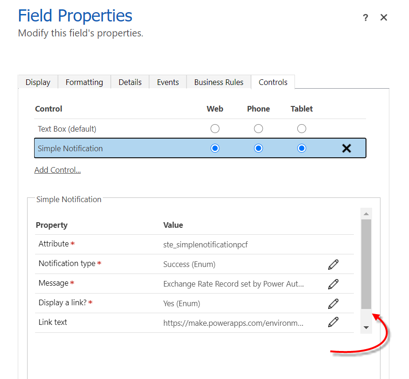
Task: Edit the Message property value
Action: pyautogui.click(x=333, y=284)
